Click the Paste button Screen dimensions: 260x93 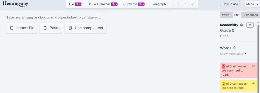pos(51,28)
